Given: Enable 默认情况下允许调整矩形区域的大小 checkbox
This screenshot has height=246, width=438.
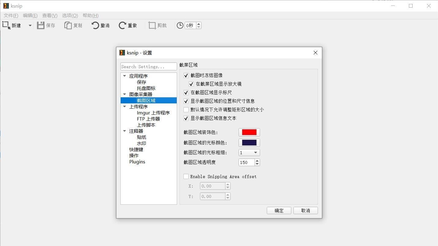Looking at the screenshot, I should pyautogui.click(x=186, y=110).
